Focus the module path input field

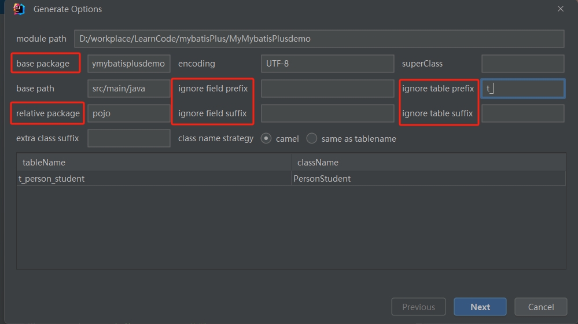[319, 39]
